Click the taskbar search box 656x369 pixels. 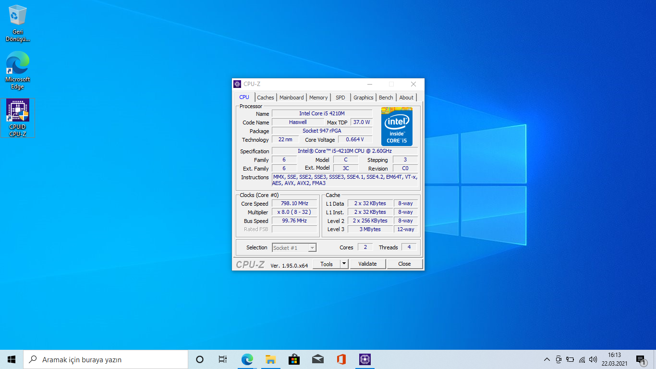tap(106, 359)
